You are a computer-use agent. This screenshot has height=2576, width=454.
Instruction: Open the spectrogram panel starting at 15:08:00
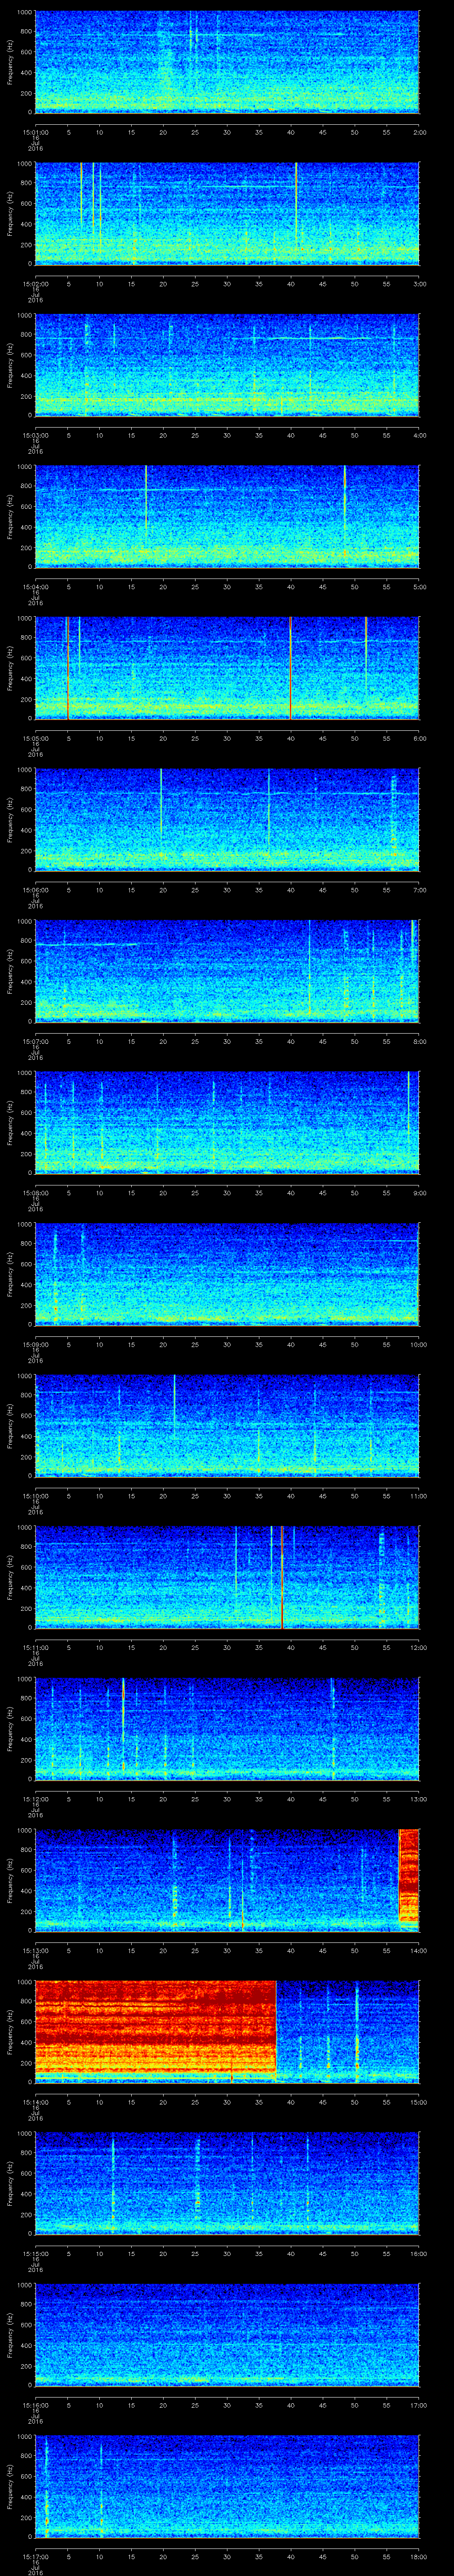click(227, 1122)
